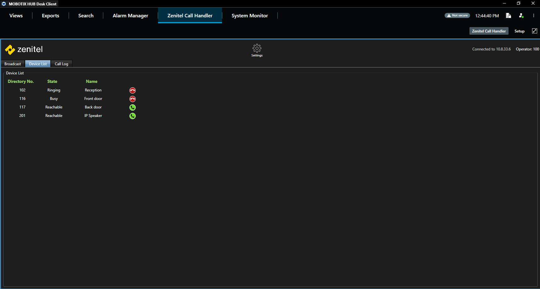Screen dimensions: 540x289
Task: Sort by Directory No. column header
Action: (21, 81)
